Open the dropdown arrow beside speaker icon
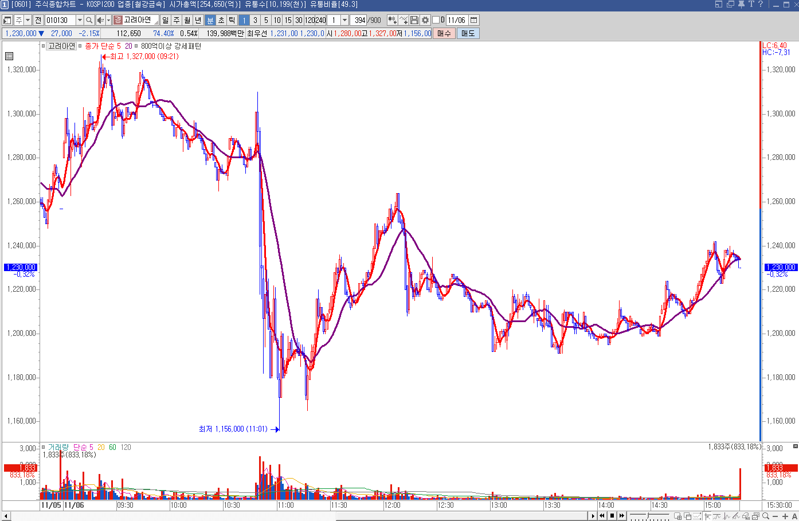This screenshot has height=521, width=799. pyautogui.click(x=108, y=20)
